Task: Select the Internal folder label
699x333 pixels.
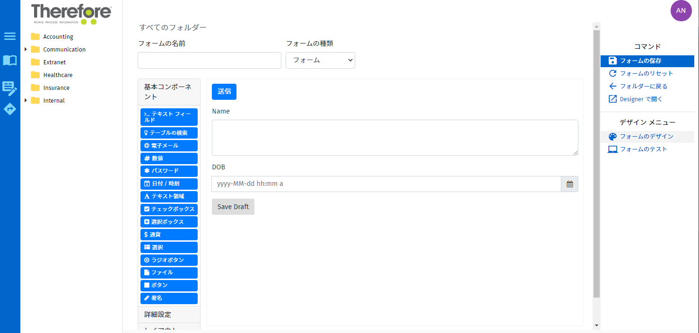Action: coord(54,100)
